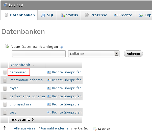The width and height of the screenshot is (152, 133).
Task: Click the Status chart icon
Action: pos(63,15)
